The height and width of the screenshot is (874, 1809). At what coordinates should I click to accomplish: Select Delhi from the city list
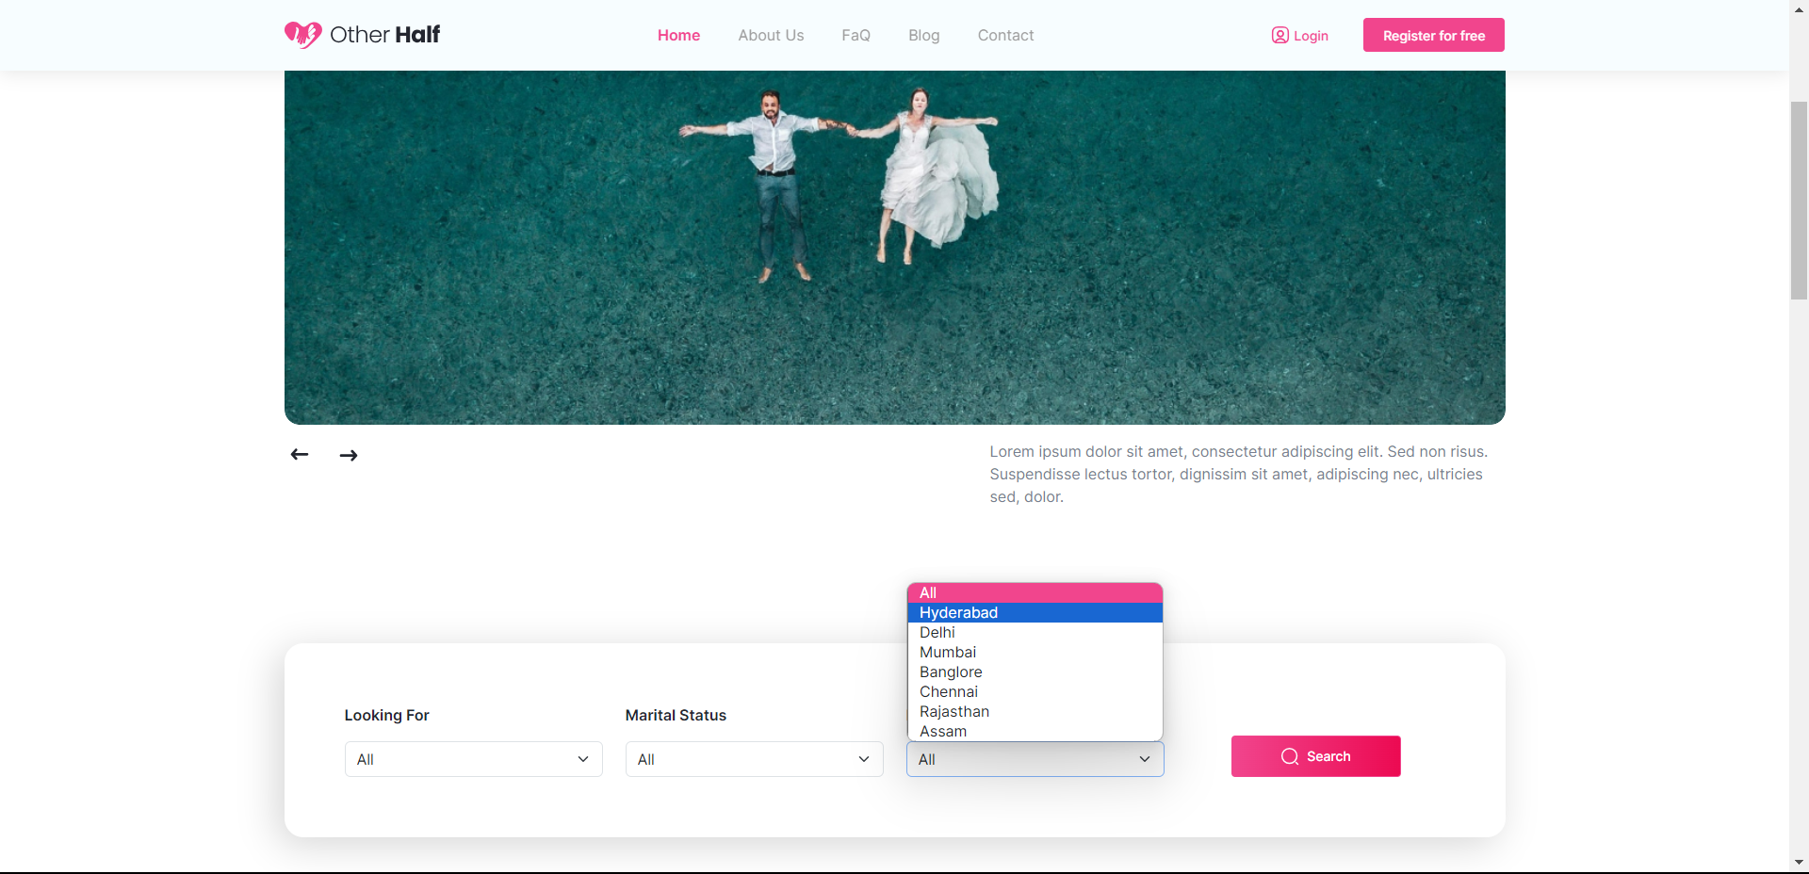point(937,632)
